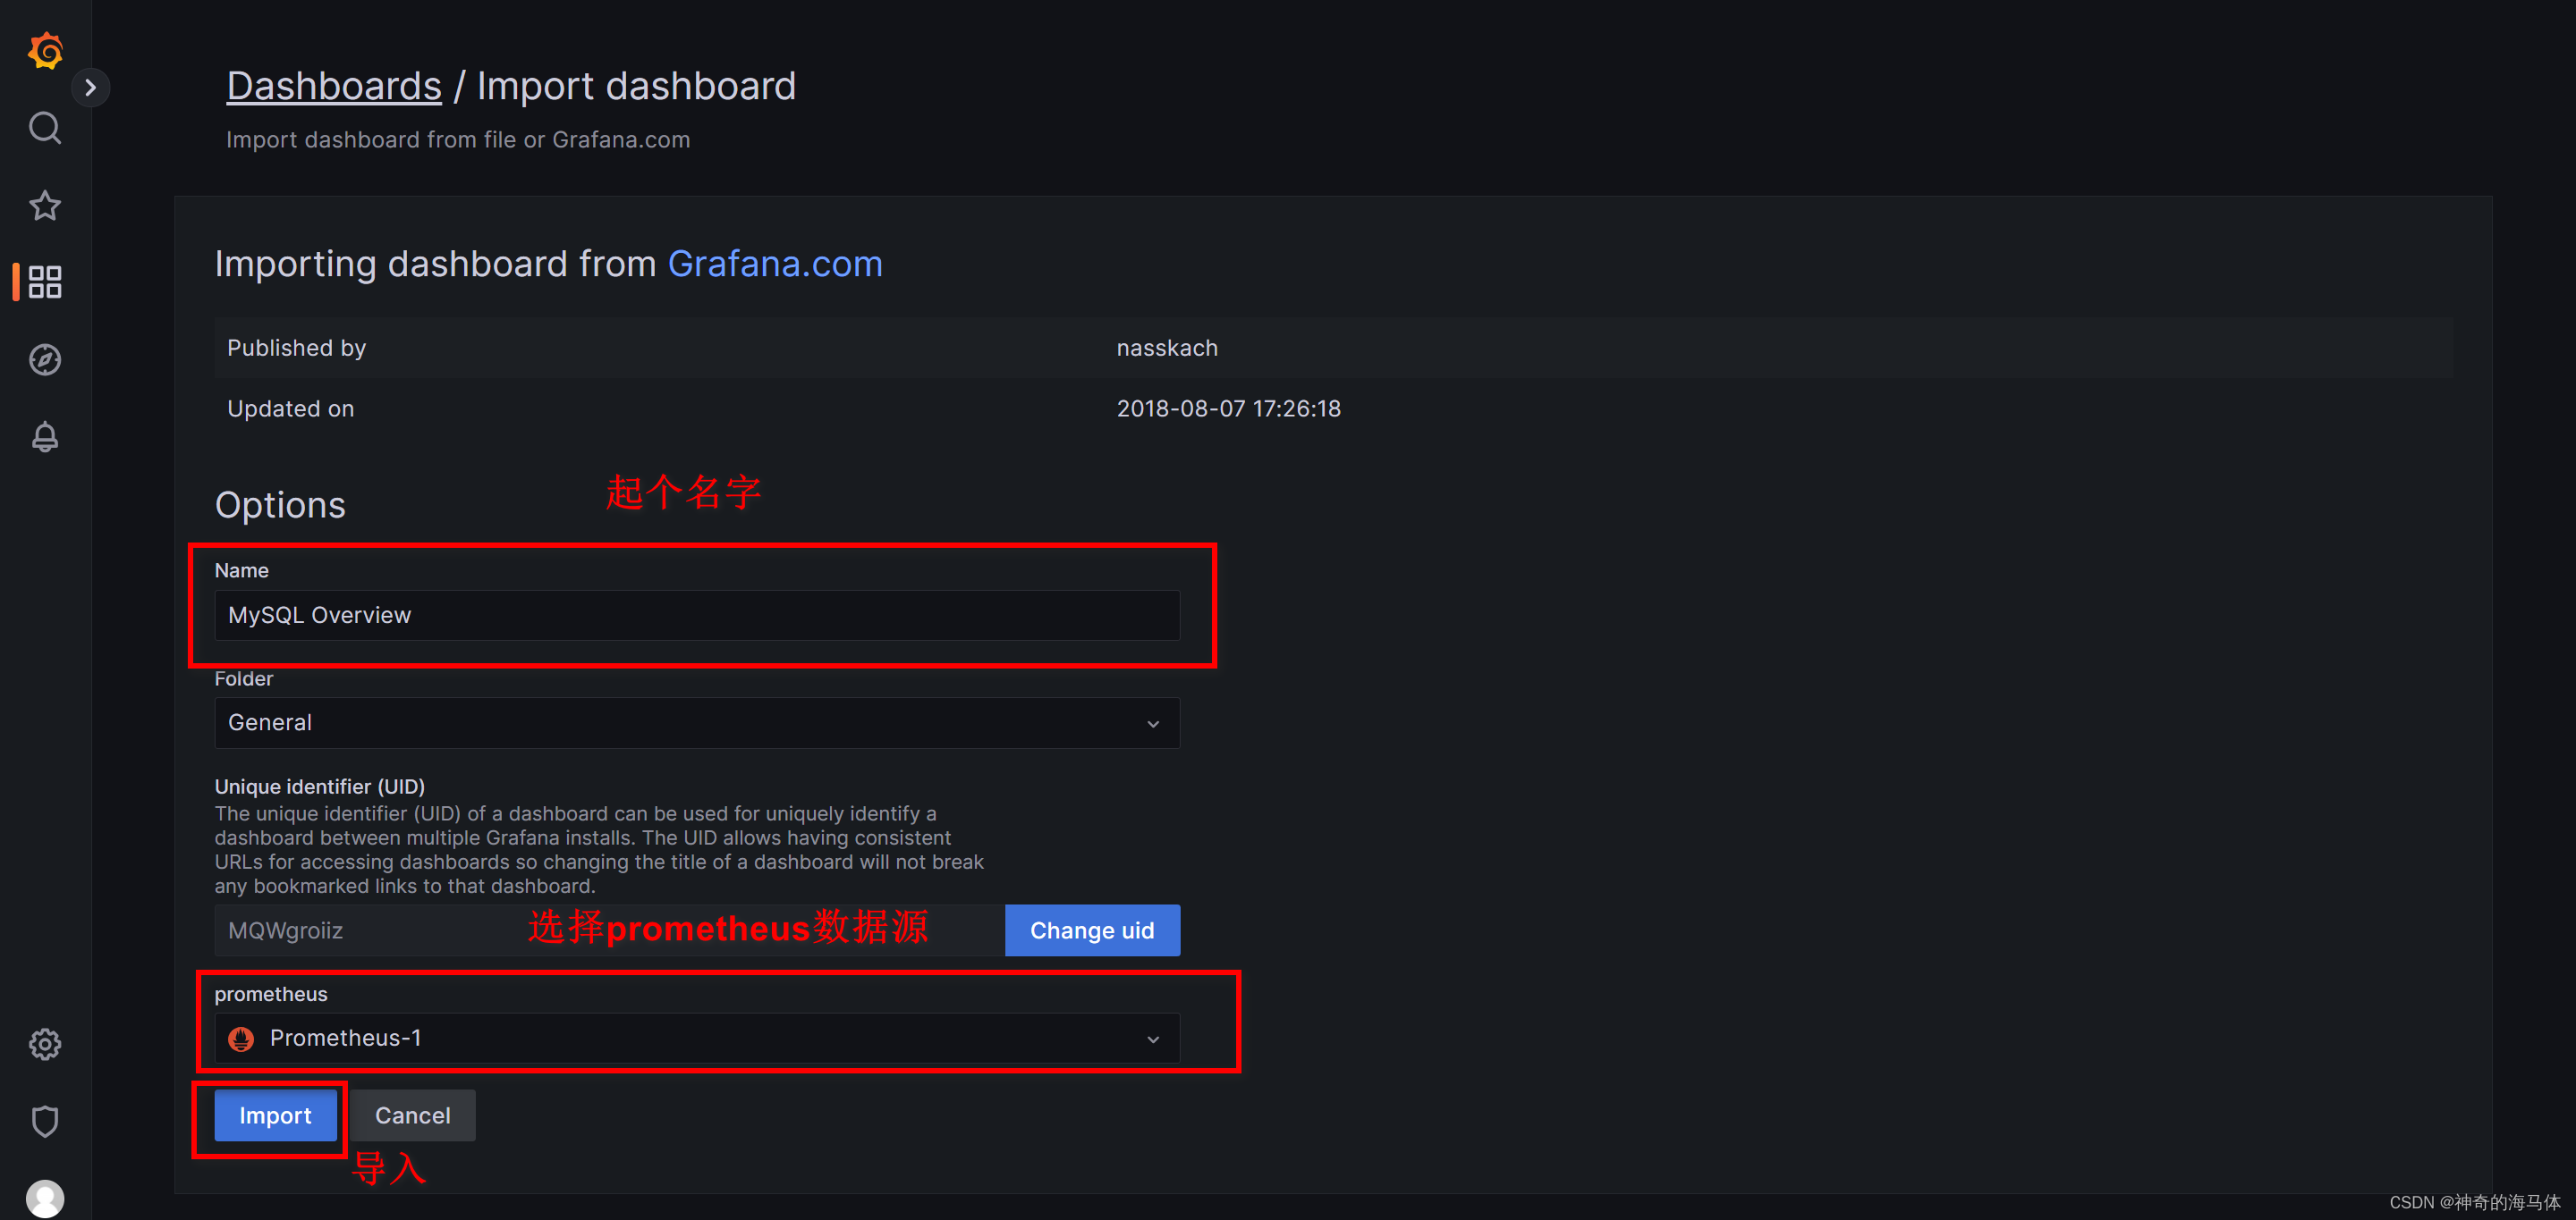Open the Search dashboards magnifier icon
Image resolution: width=2576 pixels, height=1220 pixels.
click(45, 128)
